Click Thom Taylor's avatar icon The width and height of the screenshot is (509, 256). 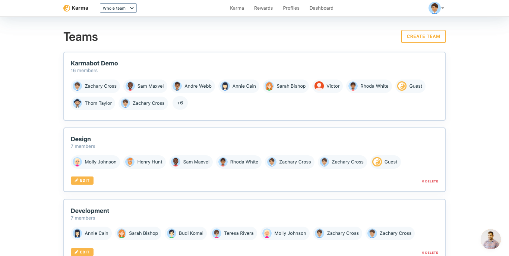click(x=78, y=103)
